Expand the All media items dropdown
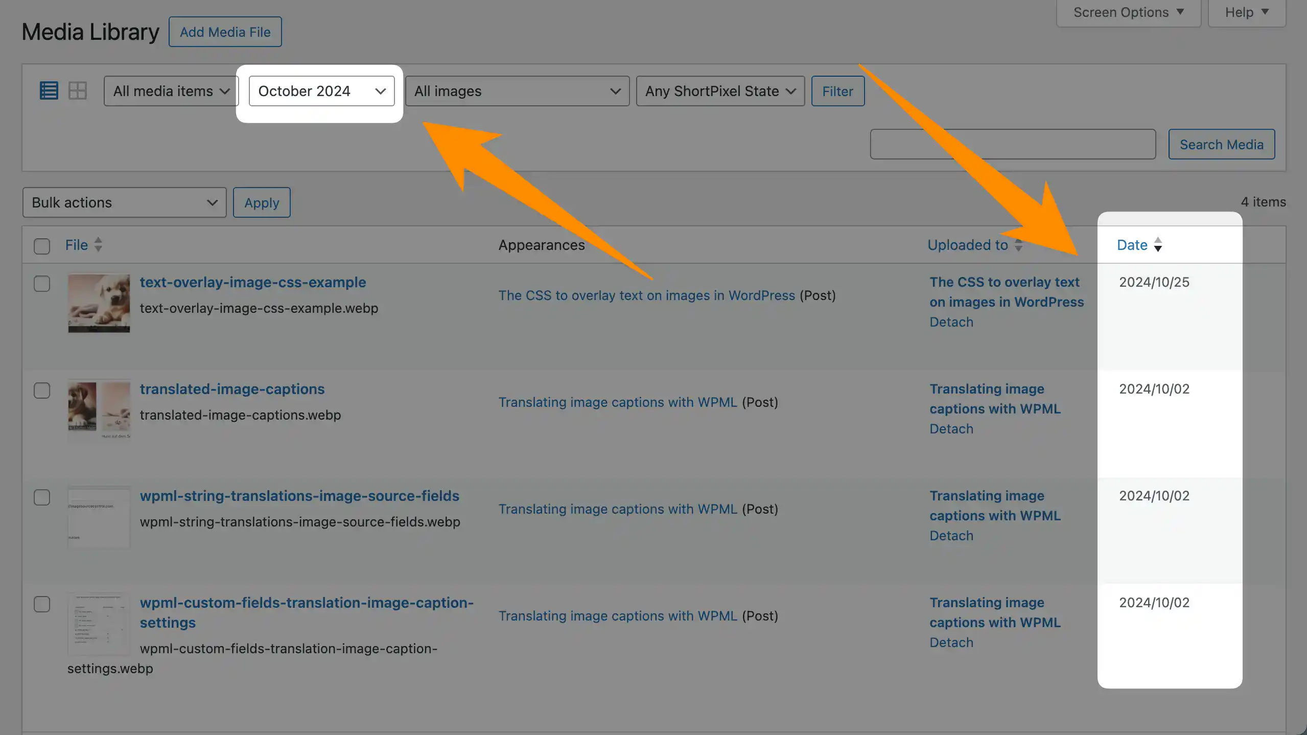This screenshot has width=1307, height=735. point(171,91)
